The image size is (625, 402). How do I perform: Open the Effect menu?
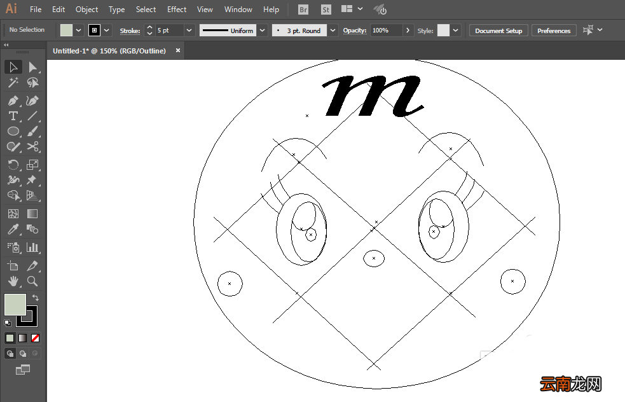177,9
